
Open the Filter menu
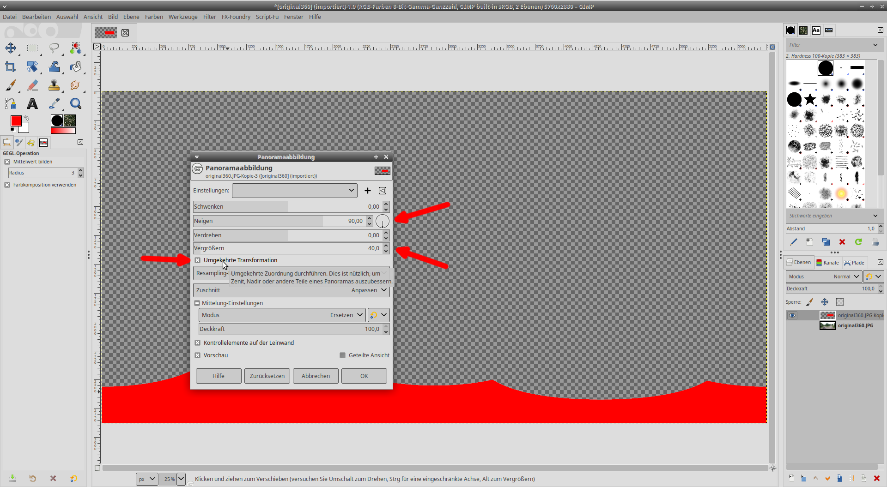(209, 17)
